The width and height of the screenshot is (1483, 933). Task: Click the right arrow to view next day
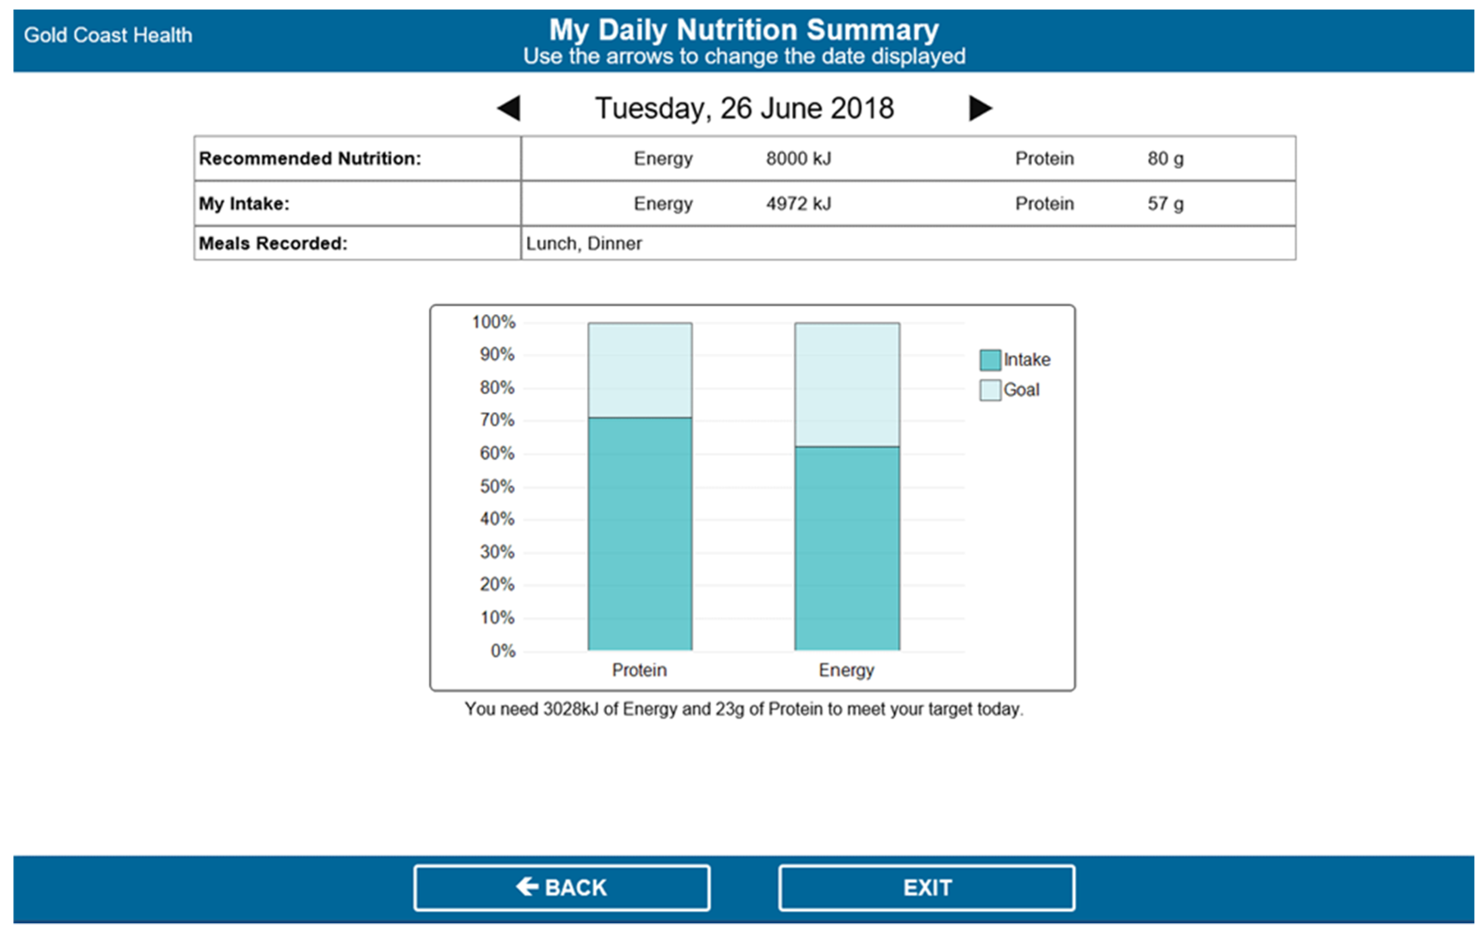pos(980,108)
